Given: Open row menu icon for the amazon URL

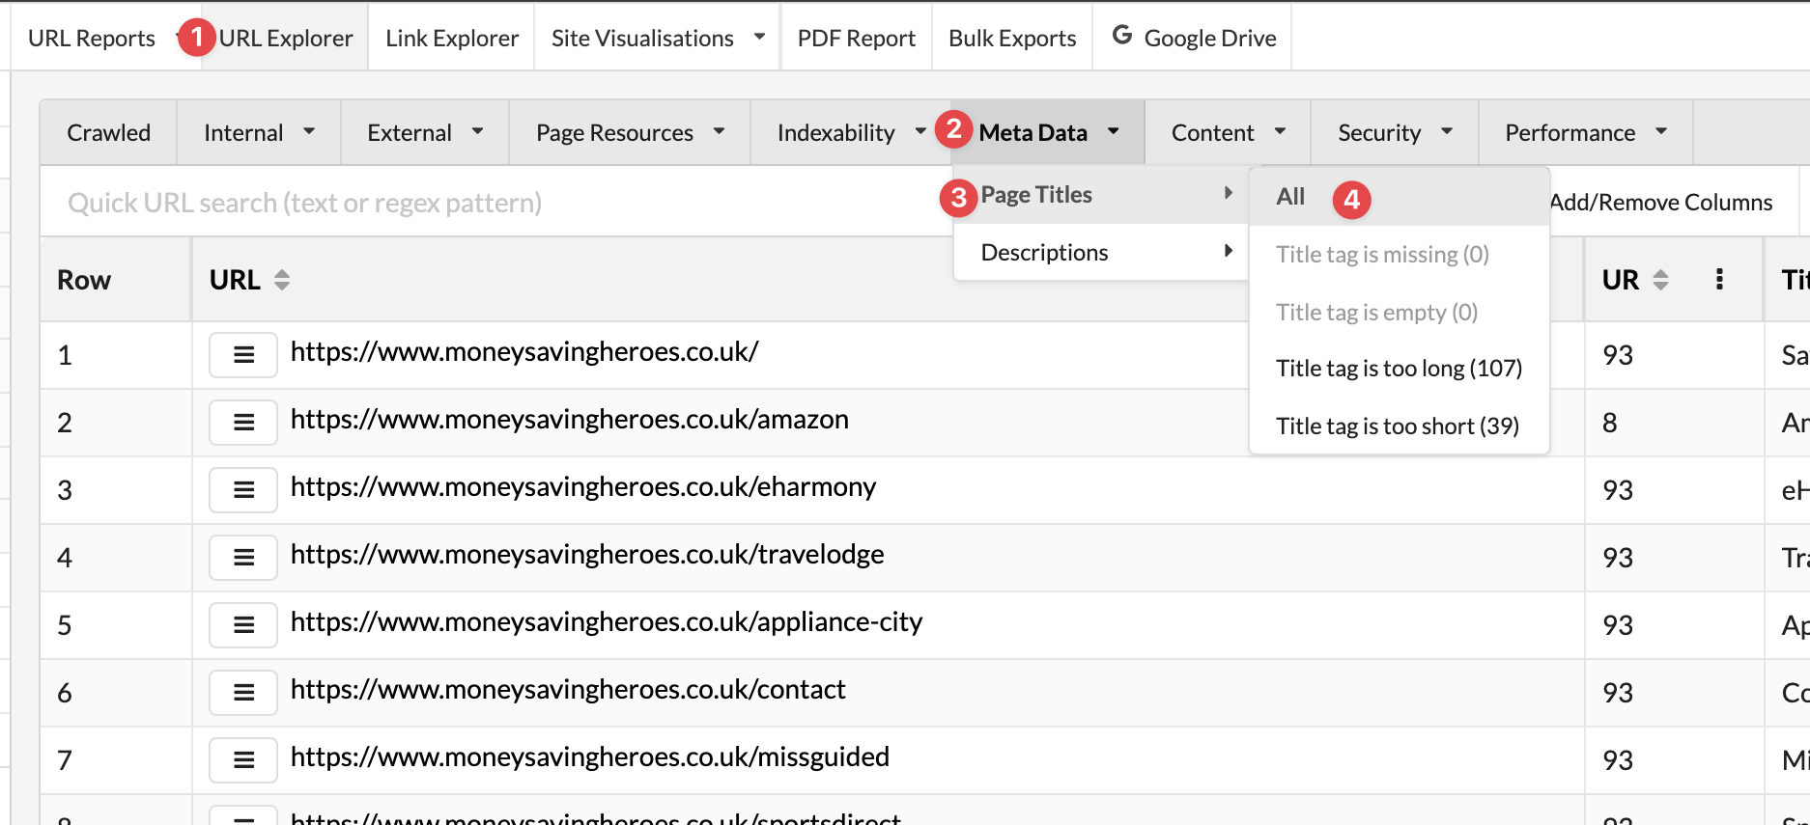Looking at the screenshot, I should pos(243,423).
